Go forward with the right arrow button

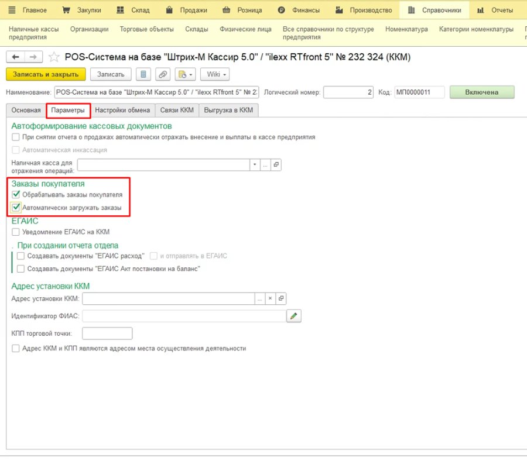pyautogui.click(x=33, y=57)
